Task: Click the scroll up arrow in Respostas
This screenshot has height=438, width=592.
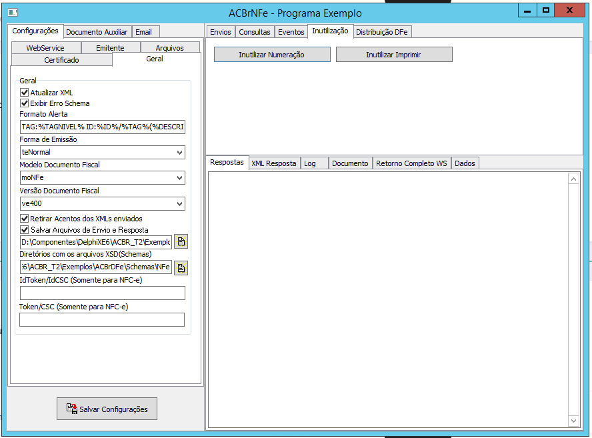Action: tap(573, 179)
